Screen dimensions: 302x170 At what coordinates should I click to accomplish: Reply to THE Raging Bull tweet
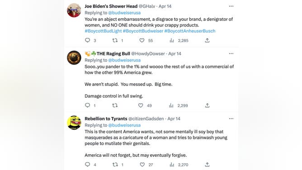coord(87,105)
